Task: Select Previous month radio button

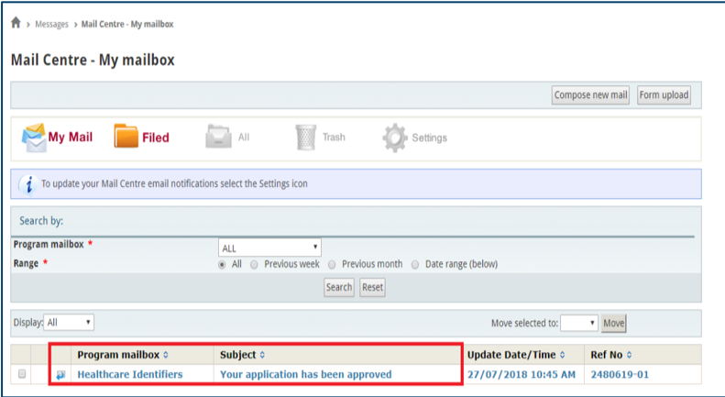Action: click(332, 265)
